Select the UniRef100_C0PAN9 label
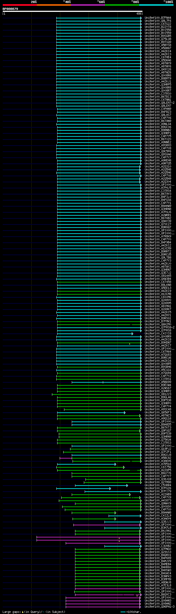The width and height of the screenshot is (176, 614). pyautogui.click(x=158, y=109)
